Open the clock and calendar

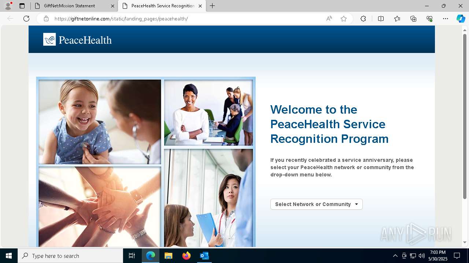(x=438, y=256)
